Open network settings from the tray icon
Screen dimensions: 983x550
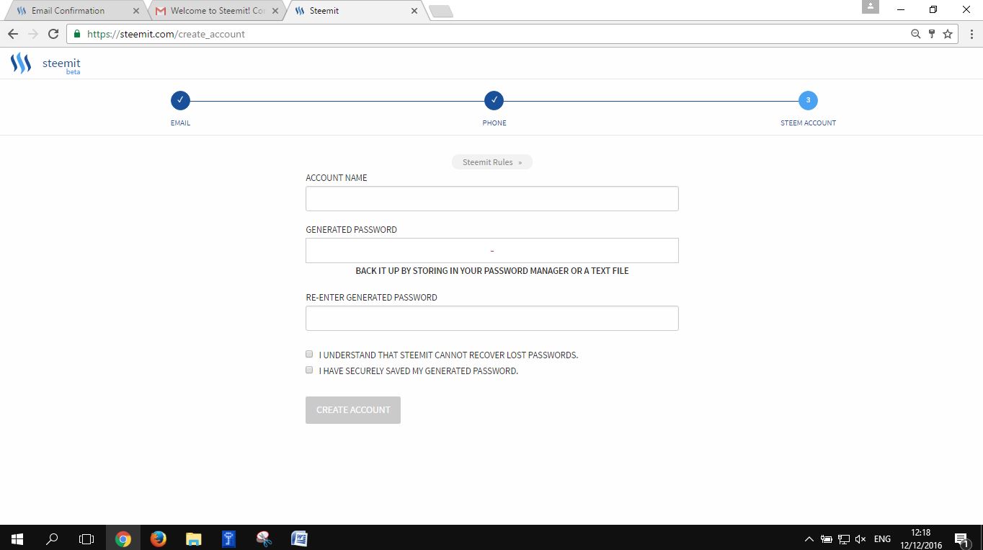[844, 538]
